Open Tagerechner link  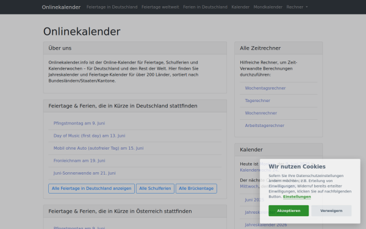tap(257, 101)
